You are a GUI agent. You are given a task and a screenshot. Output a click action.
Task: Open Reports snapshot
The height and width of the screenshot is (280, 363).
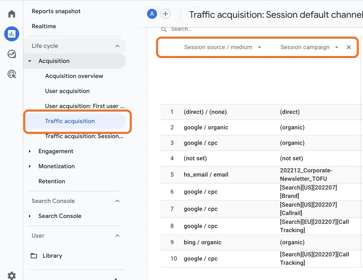tap(56, 11)
